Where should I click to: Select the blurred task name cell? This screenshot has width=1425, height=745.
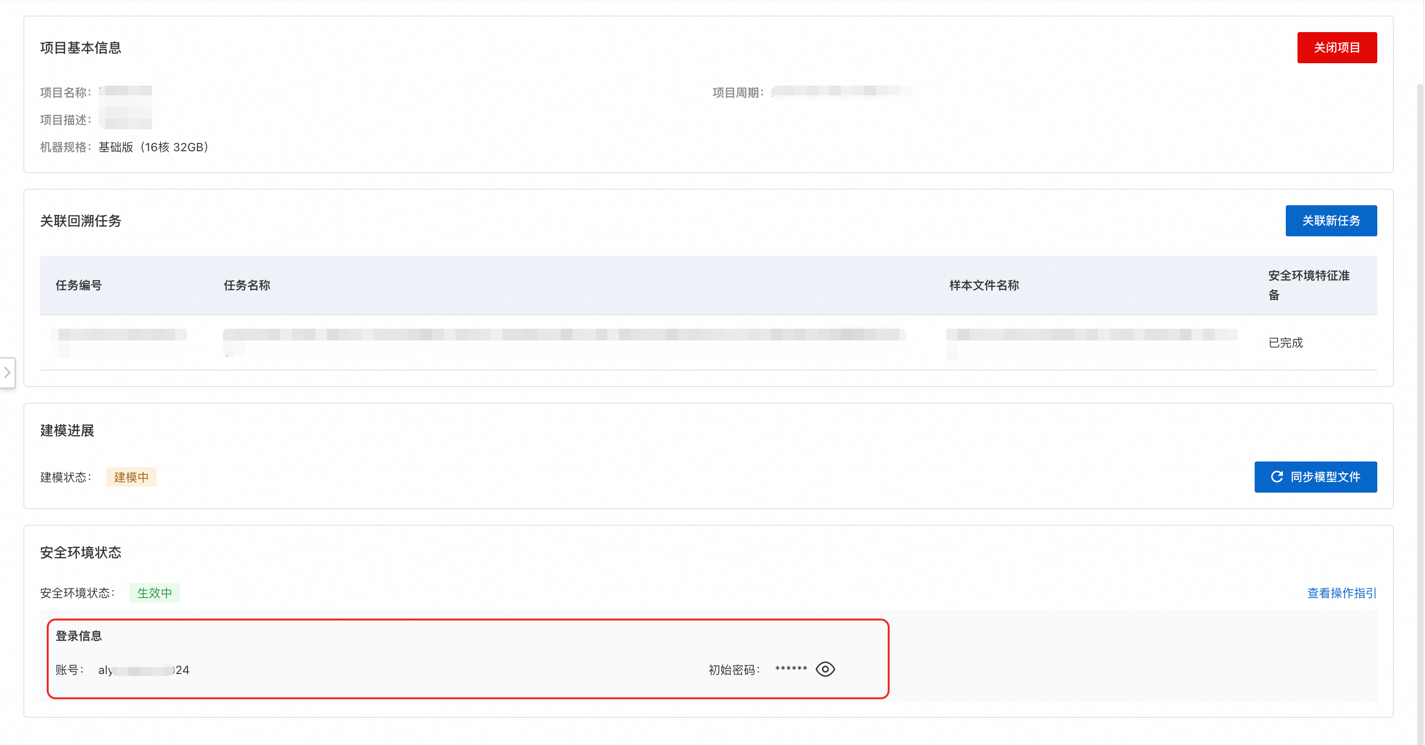(x=563, y=335)
